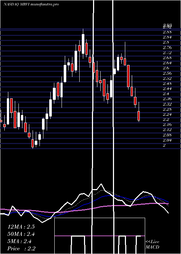The image size is (181, 254).
Task: Click the 2.88 price axis label
Action: point(167,32)
